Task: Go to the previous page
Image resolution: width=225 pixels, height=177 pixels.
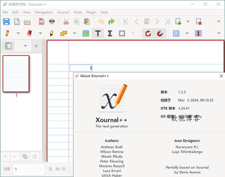Action: pos(136,22)
